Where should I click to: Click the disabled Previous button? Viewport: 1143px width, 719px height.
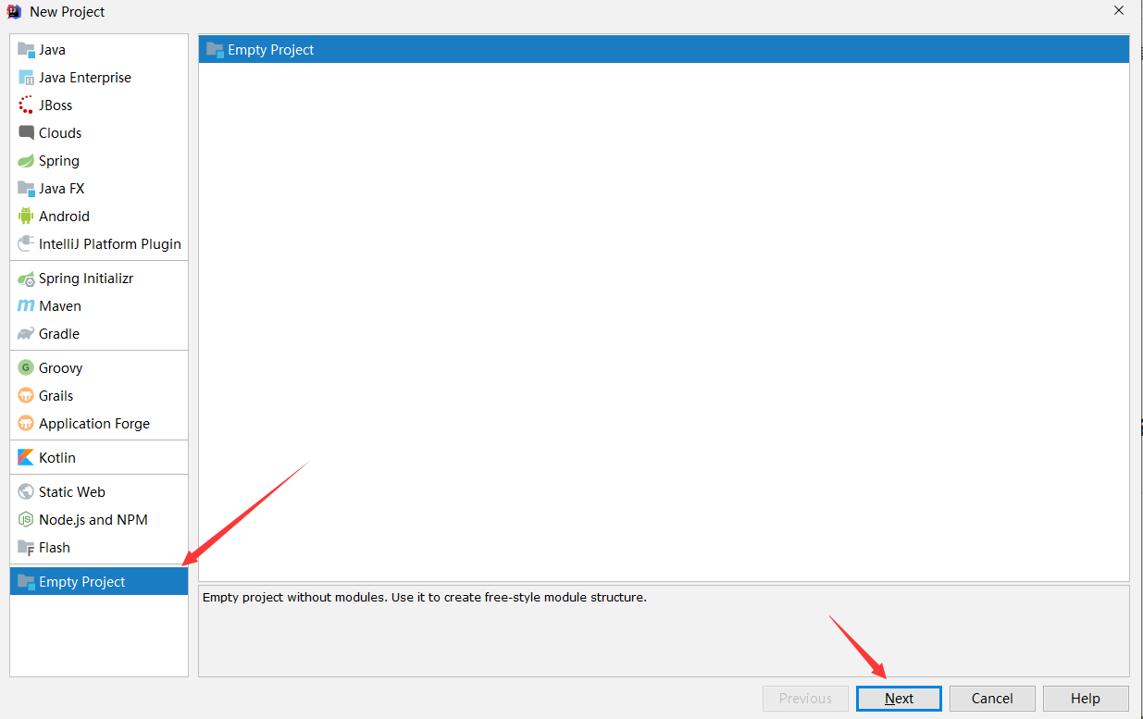tap(805, 699)
